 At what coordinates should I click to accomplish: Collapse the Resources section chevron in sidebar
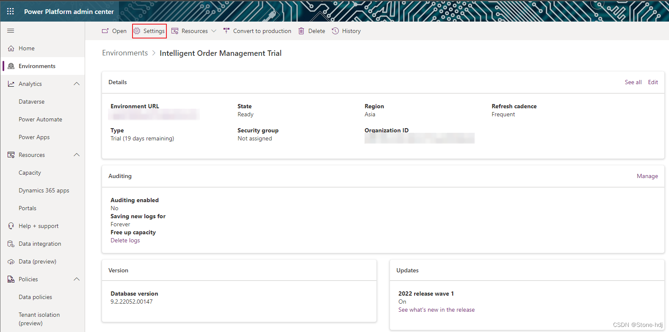tap(77, 155)
